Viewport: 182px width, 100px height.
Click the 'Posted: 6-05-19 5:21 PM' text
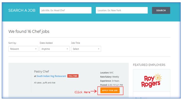coord(111,85)
